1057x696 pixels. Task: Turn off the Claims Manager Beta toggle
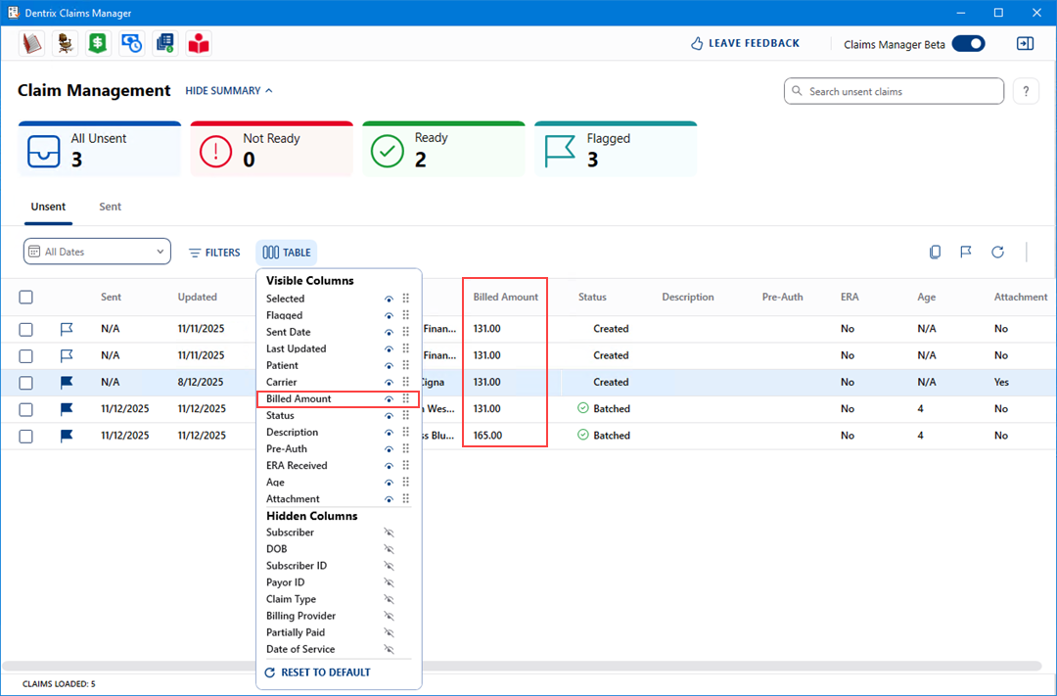click(x=968, y=44)
